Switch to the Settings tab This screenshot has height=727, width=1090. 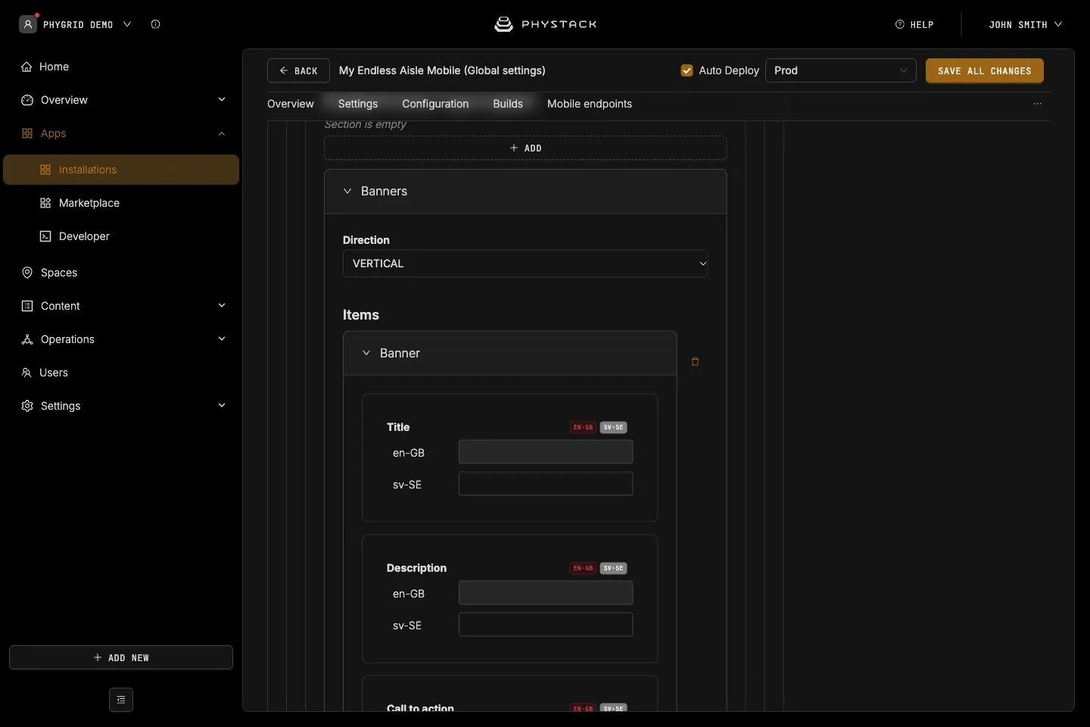point(358,104)
